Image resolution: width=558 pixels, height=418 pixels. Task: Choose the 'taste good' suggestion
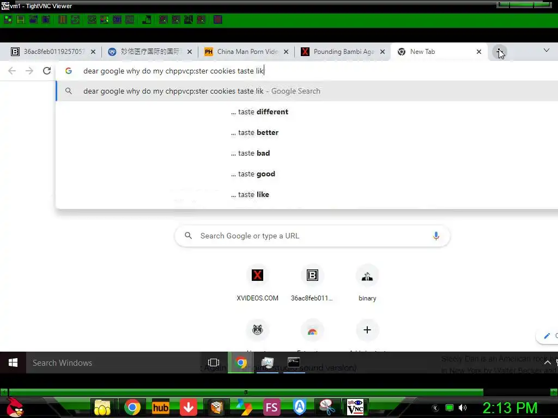click(307, 174)
